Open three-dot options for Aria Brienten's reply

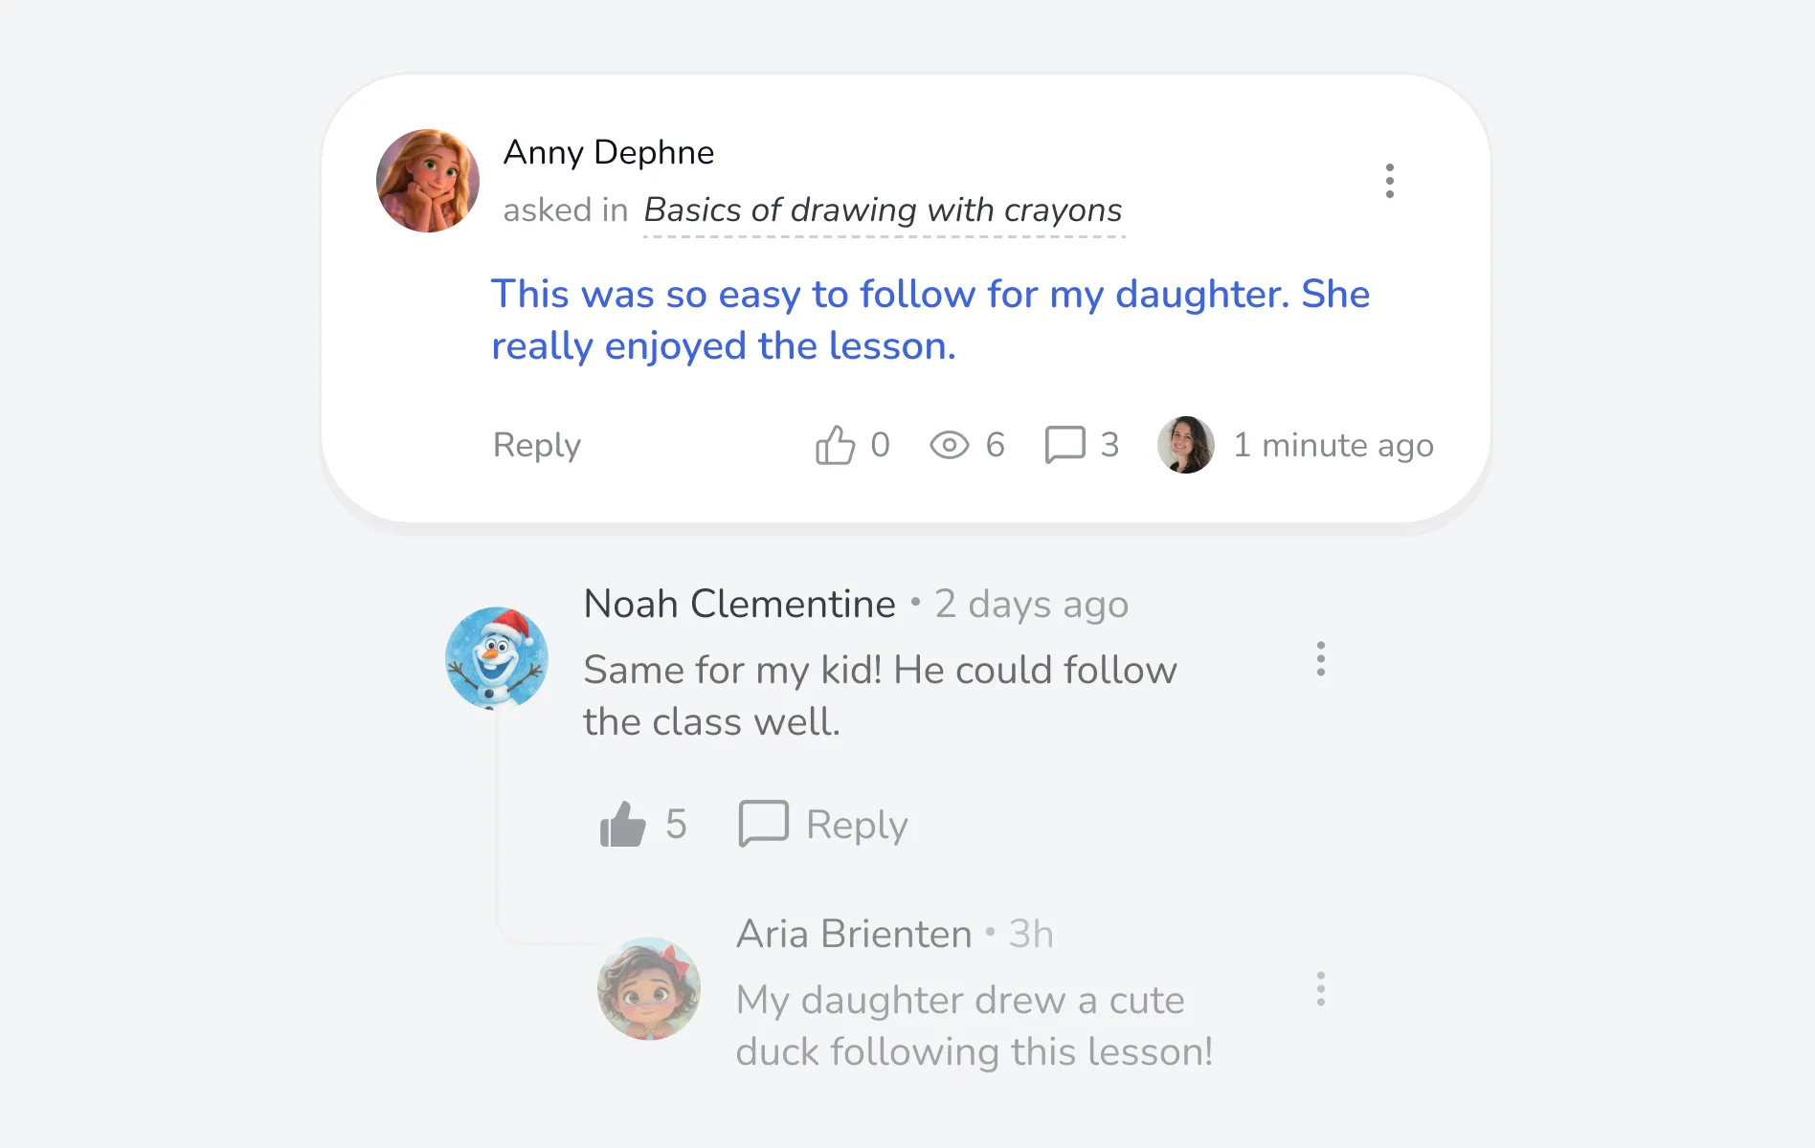[x=1320, y=989]
